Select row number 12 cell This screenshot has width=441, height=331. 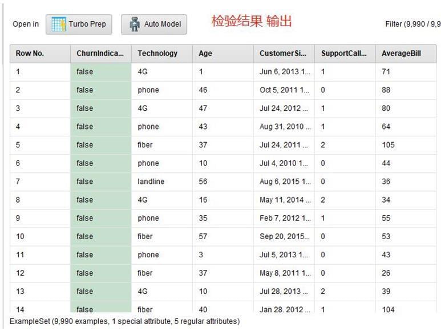point(20,273)
